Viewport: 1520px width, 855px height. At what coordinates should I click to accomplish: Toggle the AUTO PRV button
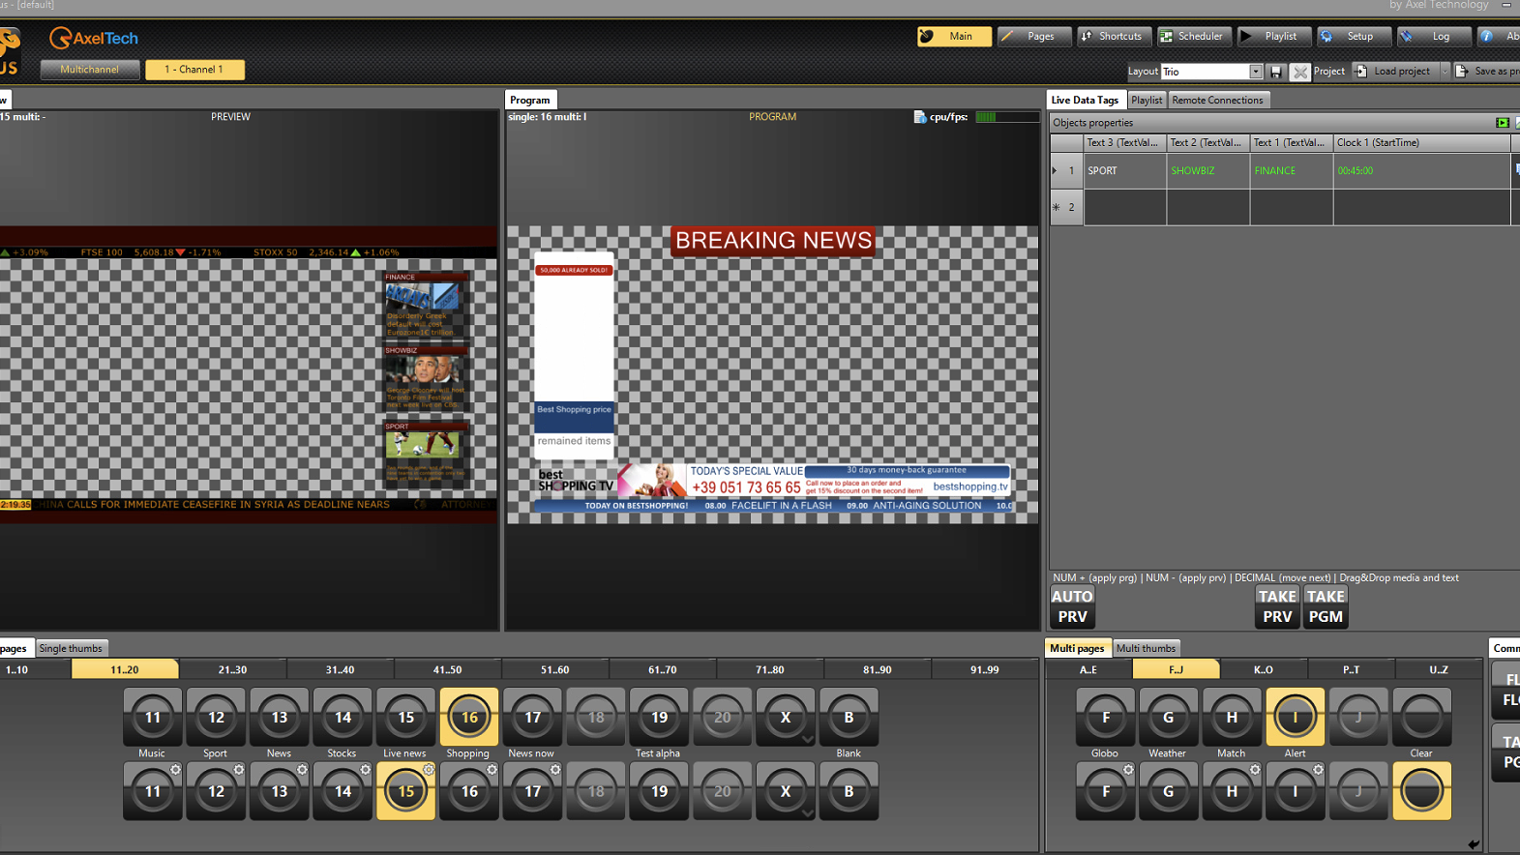1071,606
